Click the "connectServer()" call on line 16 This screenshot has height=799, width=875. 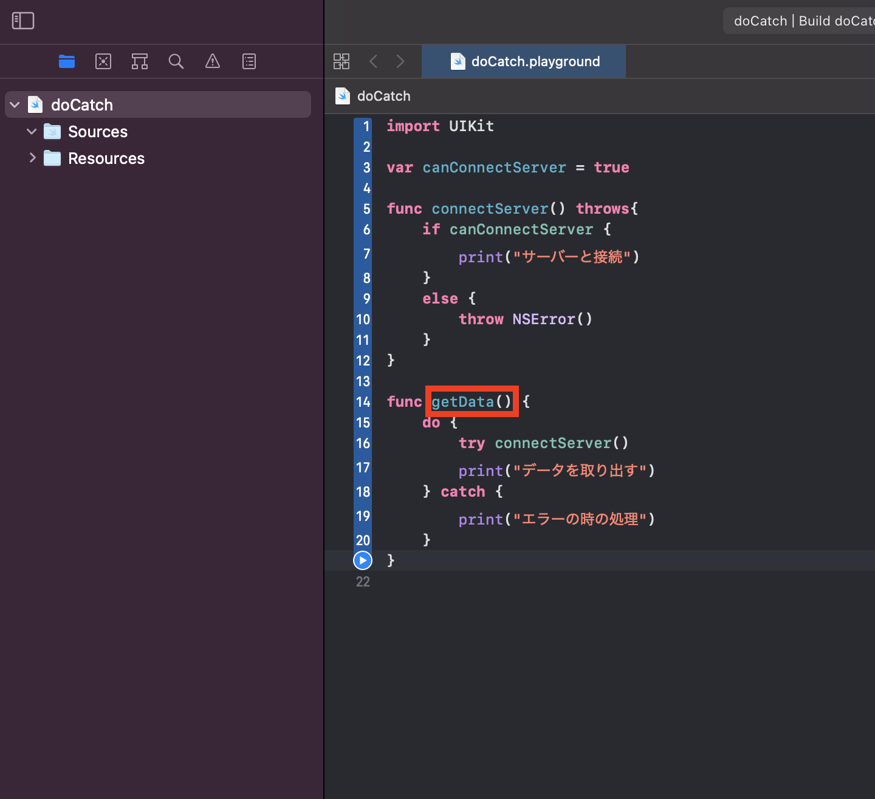[x=561, y=443]
